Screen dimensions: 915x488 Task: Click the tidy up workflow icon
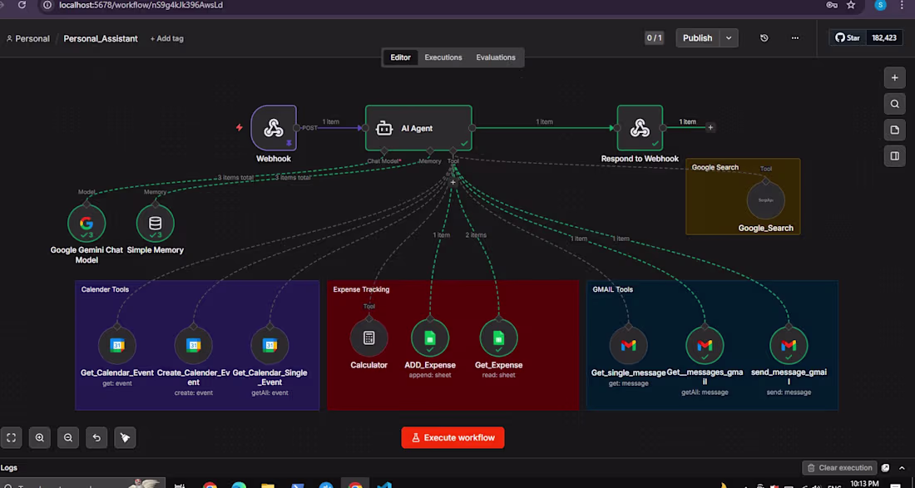126,437
